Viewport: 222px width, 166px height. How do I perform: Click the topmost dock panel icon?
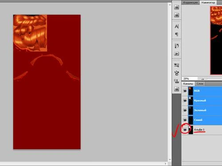(x=177, y=7)
